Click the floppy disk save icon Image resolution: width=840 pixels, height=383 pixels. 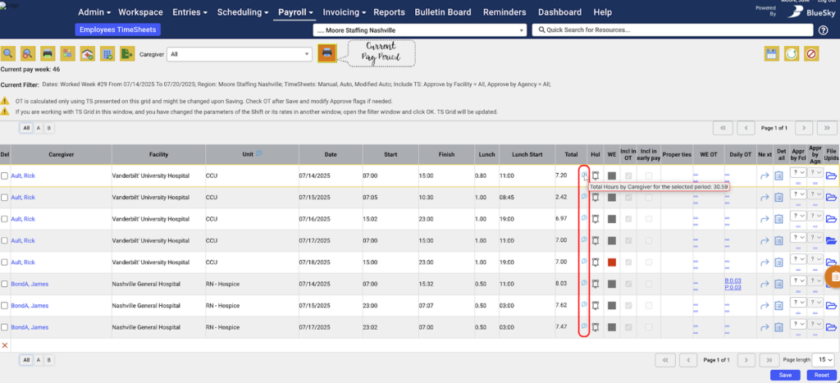(x=771, y=54)
